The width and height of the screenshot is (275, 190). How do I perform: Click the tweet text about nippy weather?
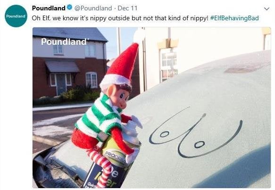(120, 18)
